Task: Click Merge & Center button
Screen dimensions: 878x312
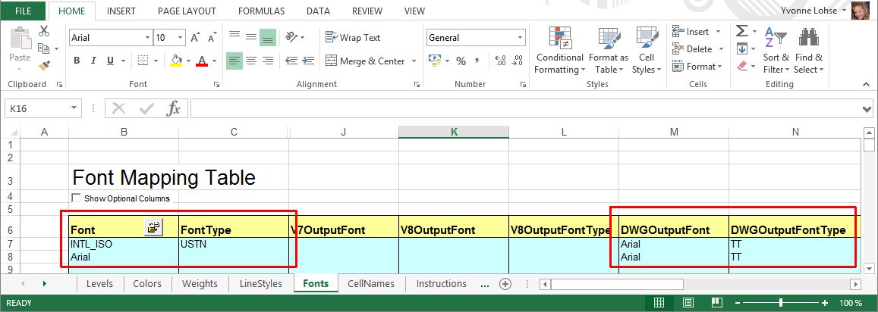Action: [x=365, y=61]
